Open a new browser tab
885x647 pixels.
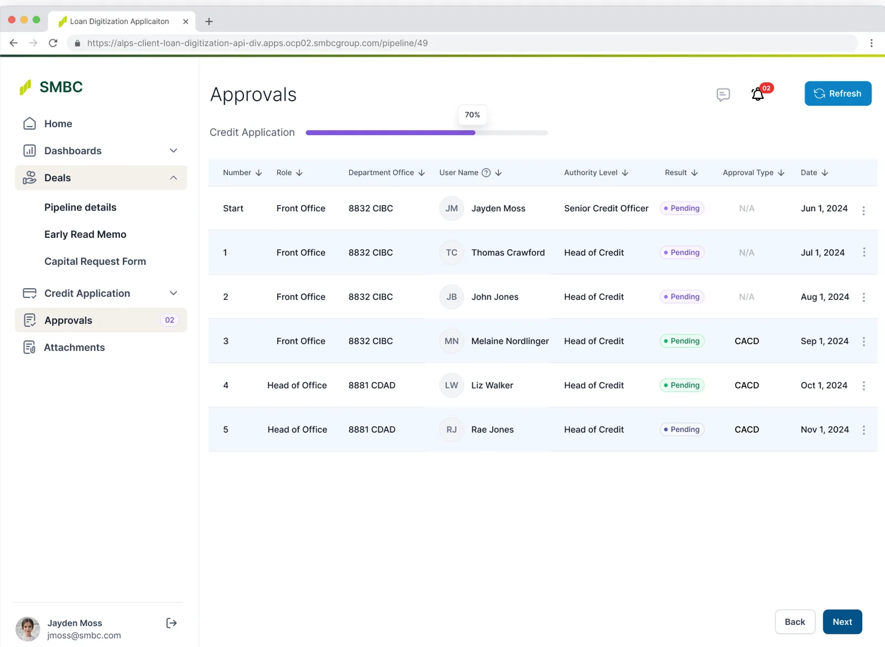pyautogui.click(x=209, y=22)
